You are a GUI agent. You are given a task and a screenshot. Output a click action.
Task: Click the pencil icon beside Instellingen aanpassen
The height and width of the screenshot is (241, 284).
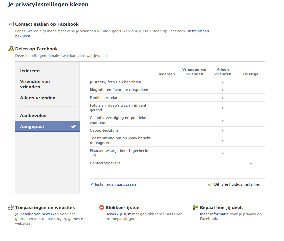point(92,184)
